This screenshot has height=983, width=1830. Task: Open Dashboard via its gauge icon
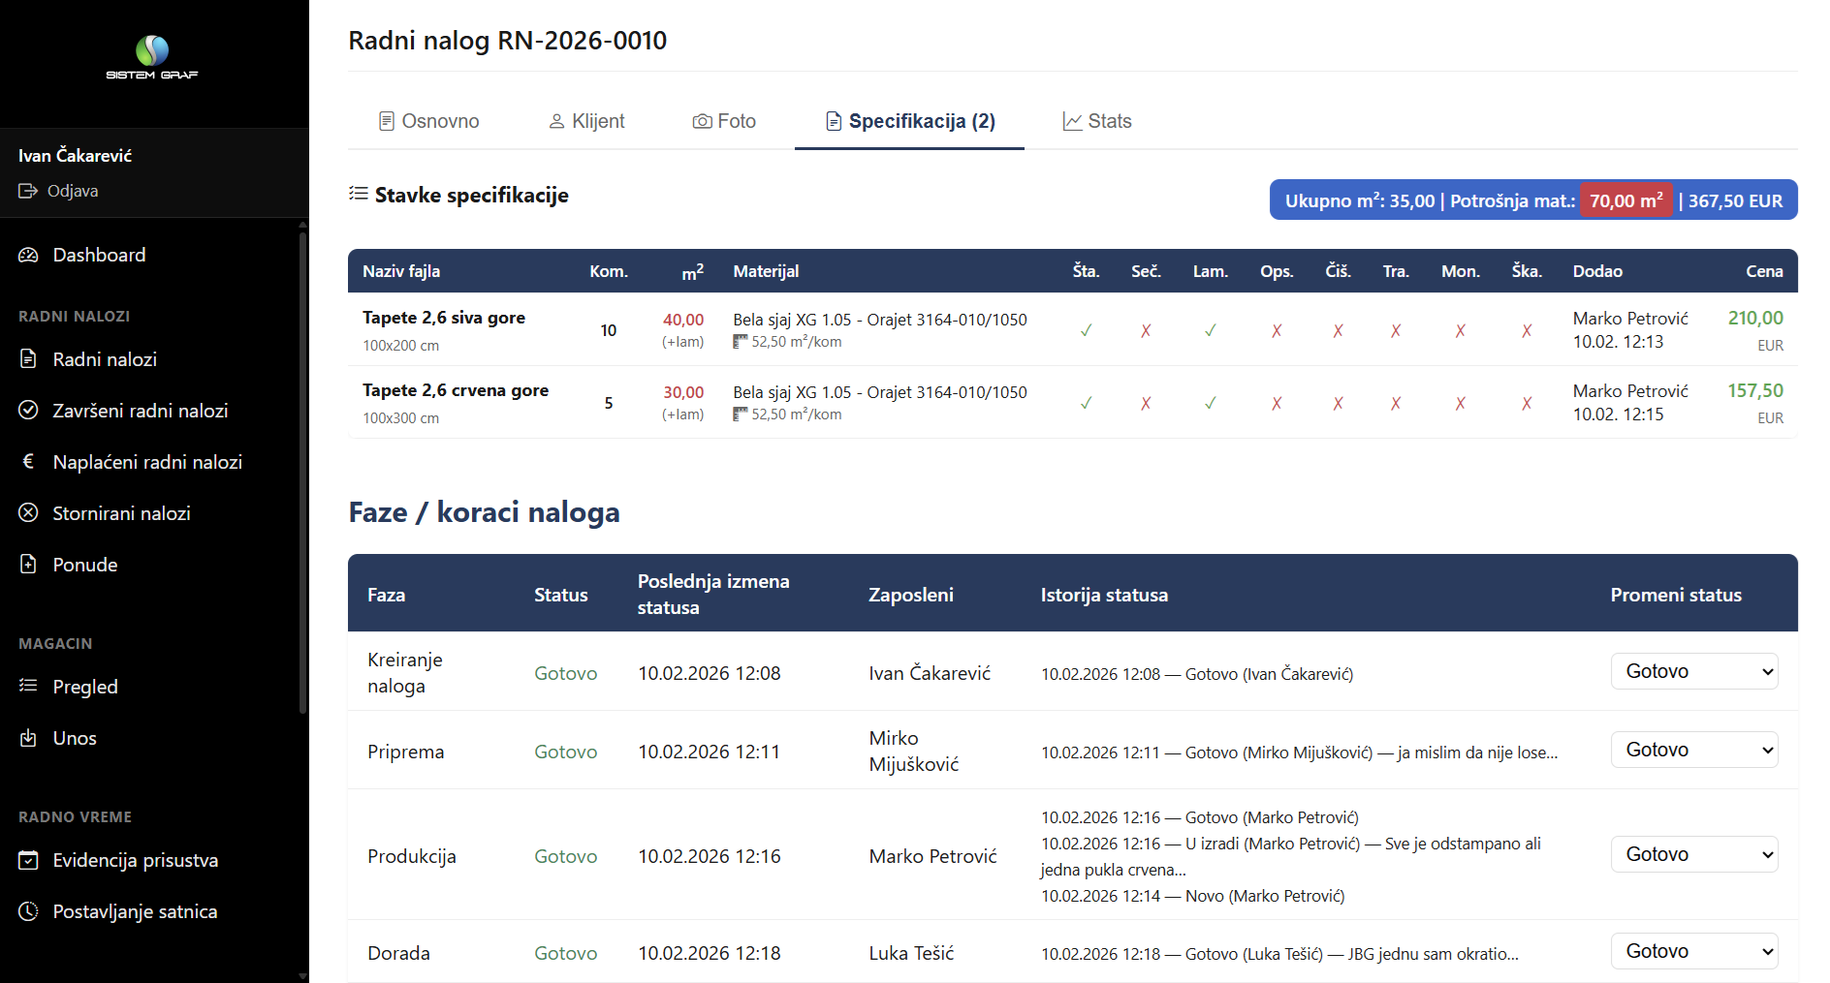click(x=28, y=255)
